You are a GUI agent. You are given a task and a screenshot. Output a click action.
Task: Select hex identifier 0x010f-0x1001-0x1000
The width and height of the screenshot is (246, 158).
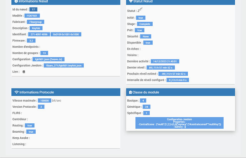[66, 34]
